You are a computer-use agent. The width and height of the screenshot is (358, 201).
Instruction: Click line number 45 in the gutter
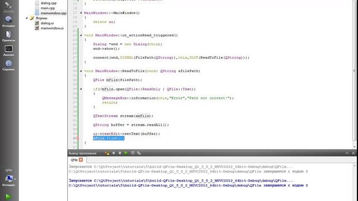(x=75, y=138)
